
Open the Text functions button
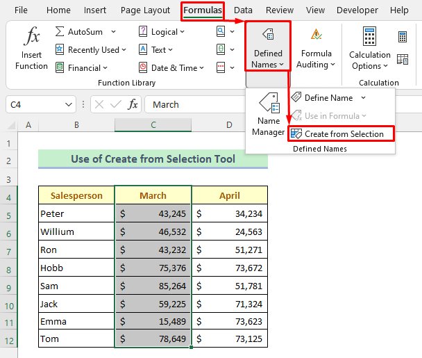tap(155, 50)
